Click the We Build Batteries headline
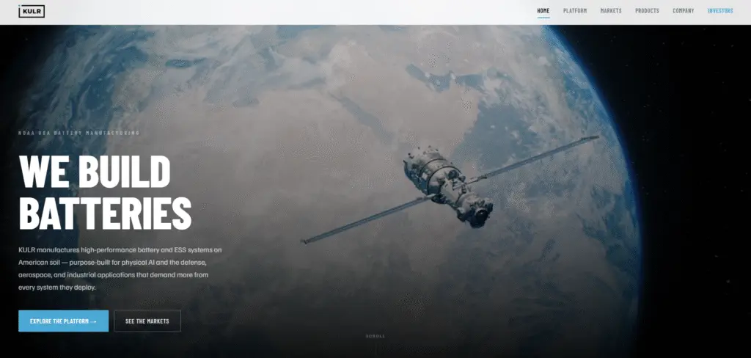The image size is (751, 358). coord(105,193)
